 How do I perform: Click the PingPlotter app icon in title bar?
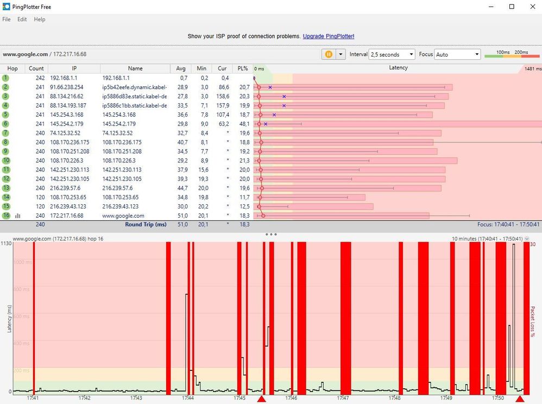[x=6, y=7]
